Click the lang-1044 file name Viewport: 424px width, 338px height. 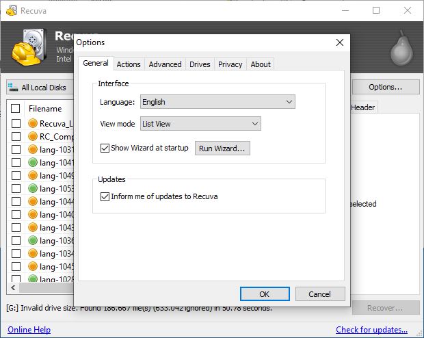(57, 202)
